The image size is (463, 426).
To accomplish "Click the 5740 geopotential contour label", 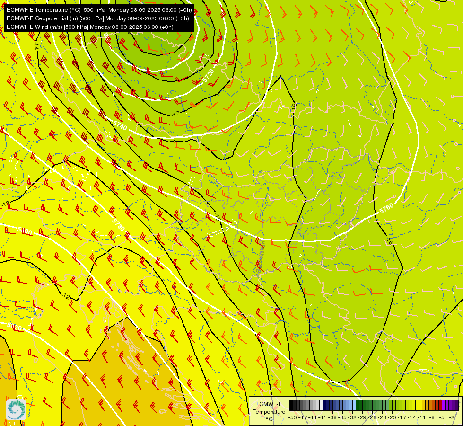I will 120,125.
